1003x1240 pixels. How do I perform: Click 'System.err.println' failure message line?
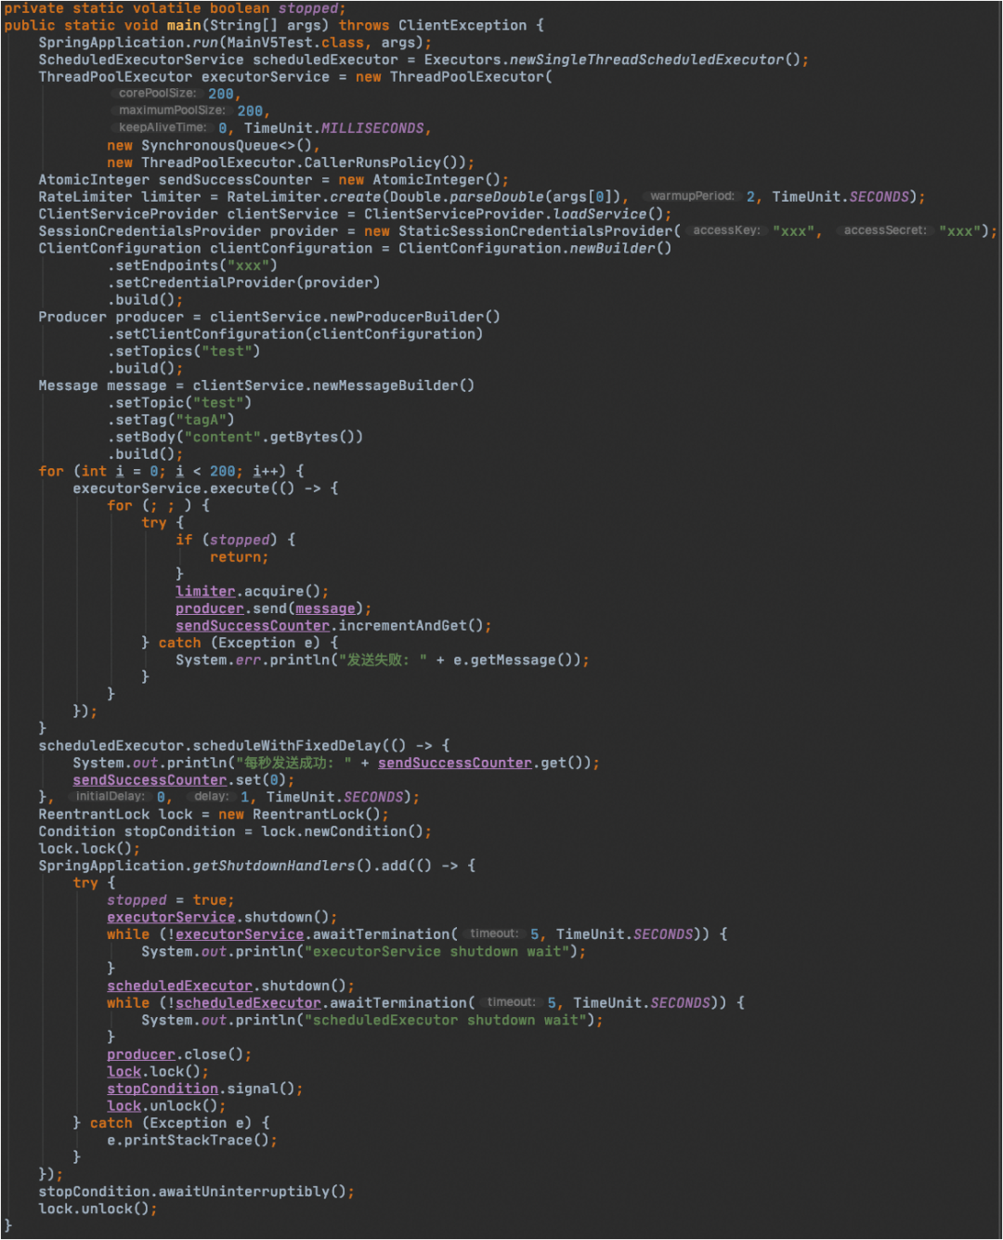tap(382, 660)
